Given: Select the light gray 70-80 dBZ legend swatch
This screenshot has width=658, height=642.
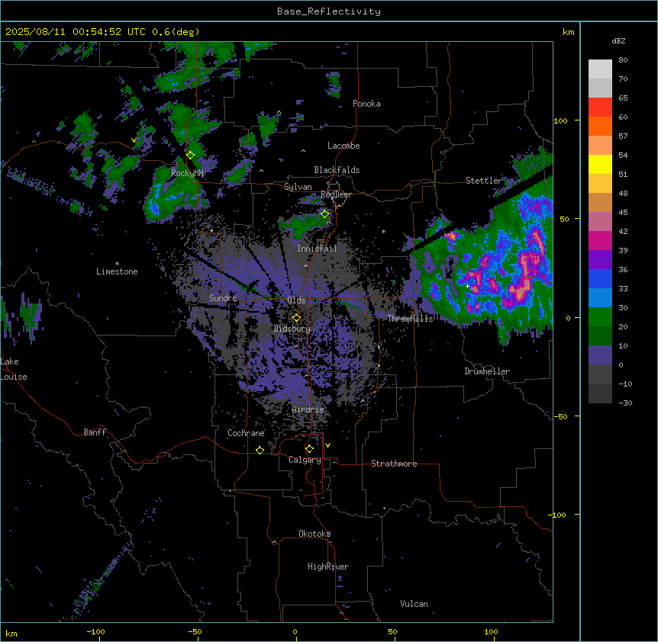Looking at the screenshot, I should click(x=600, y=69).
